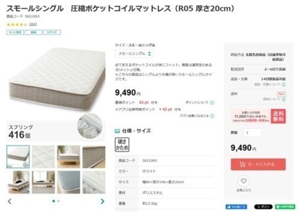Viewport: 300px width, 212px height.
Task: View the blue-gray mattress corner thumbnail
Action: 69,182
